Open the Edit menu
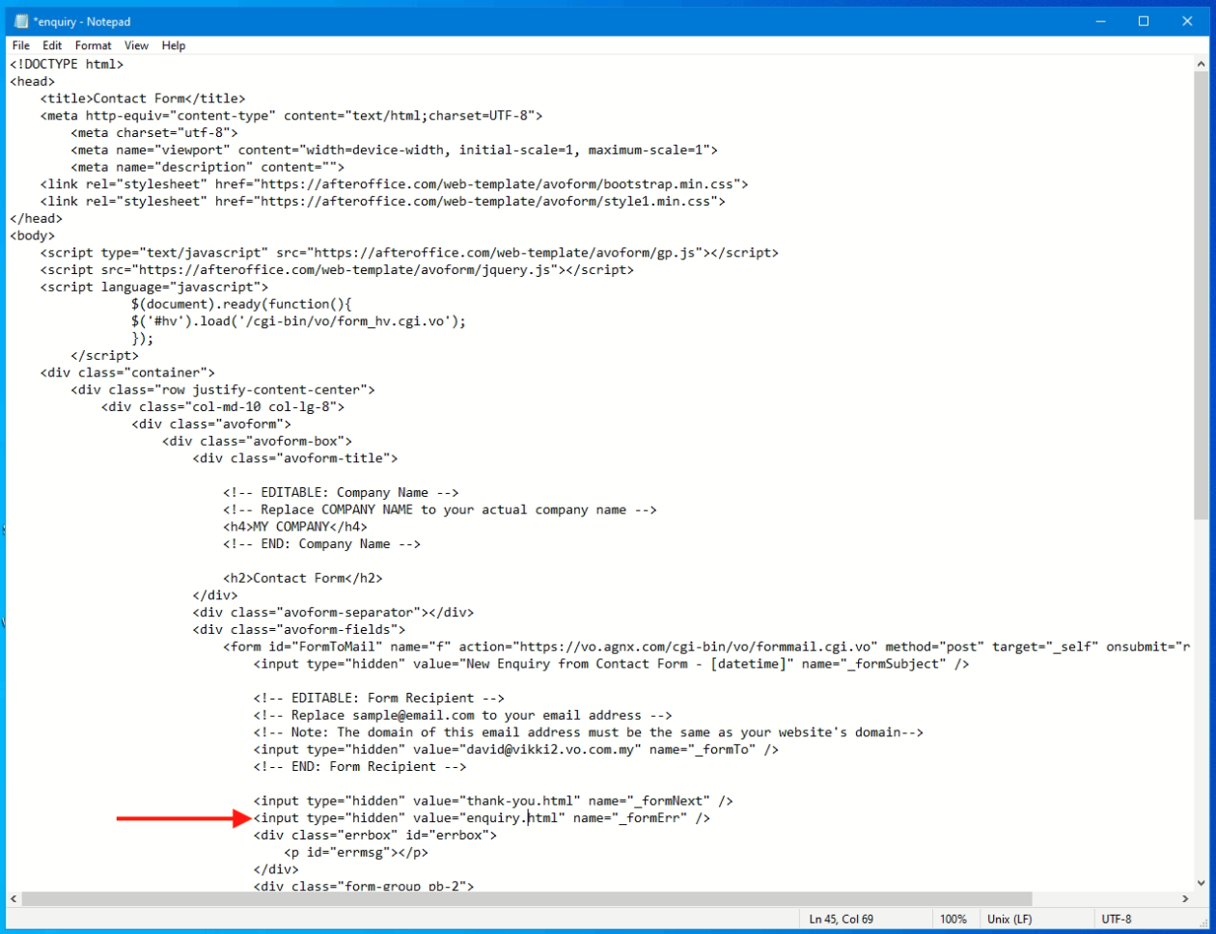1216x934 pixels. [x=52, y=45]
